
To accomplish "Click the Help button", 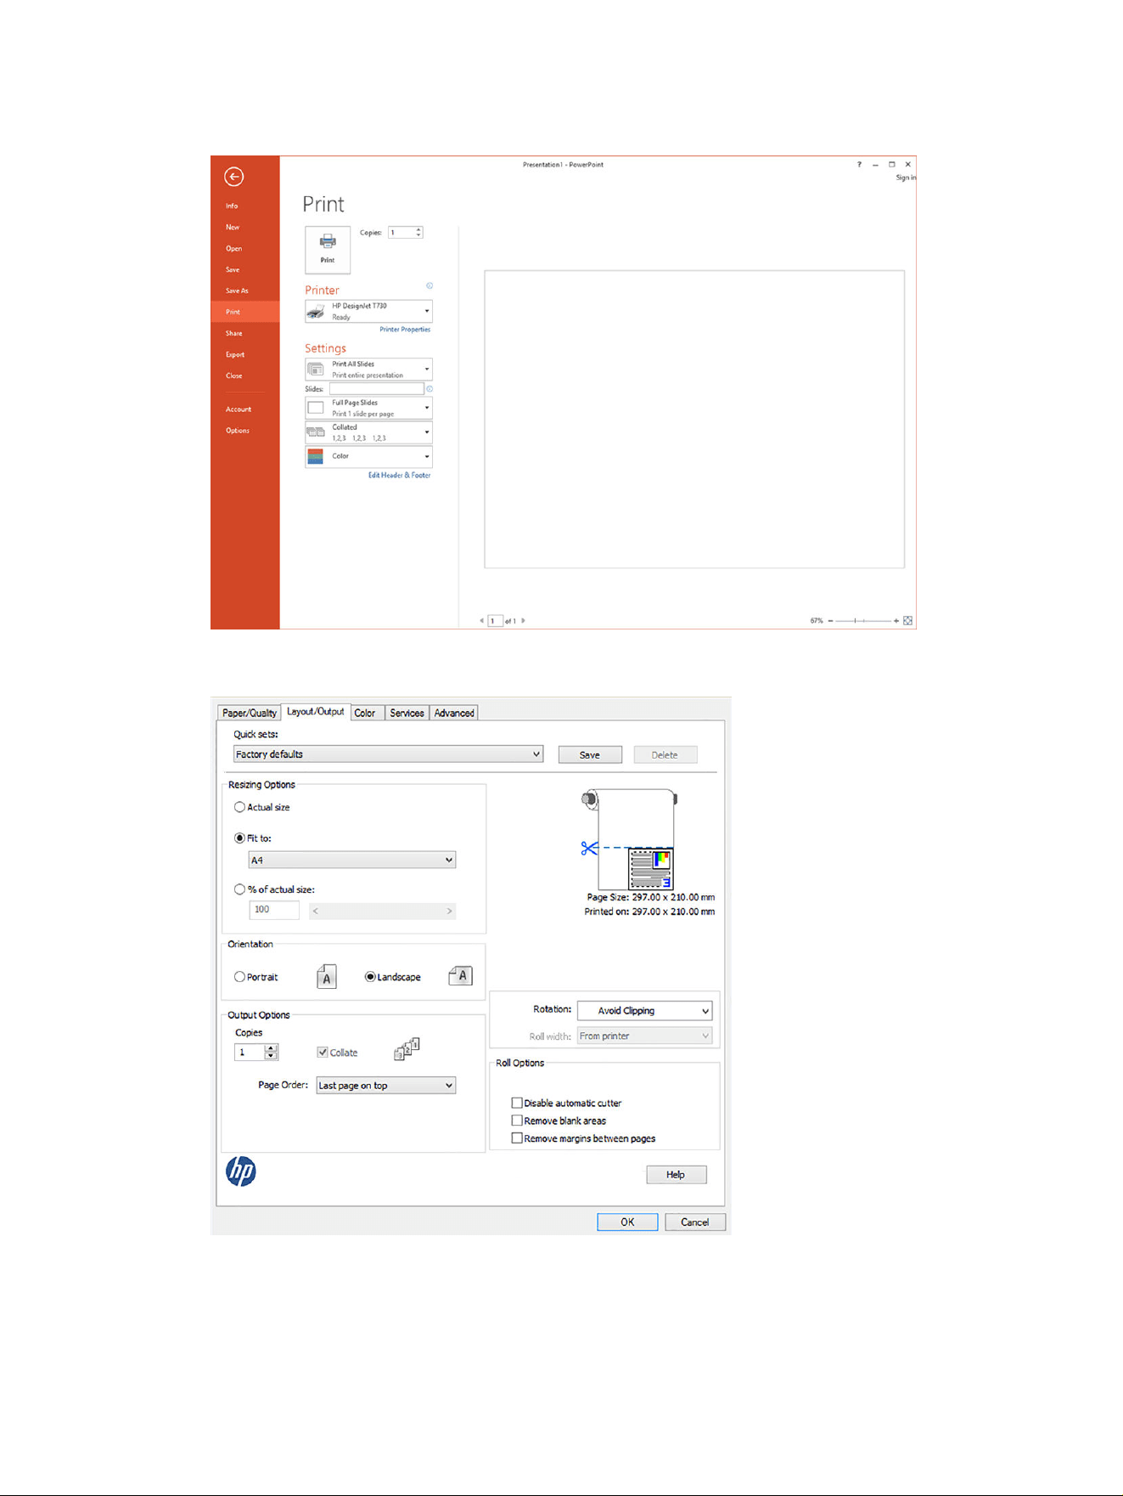I will (x=676, y=1175).
